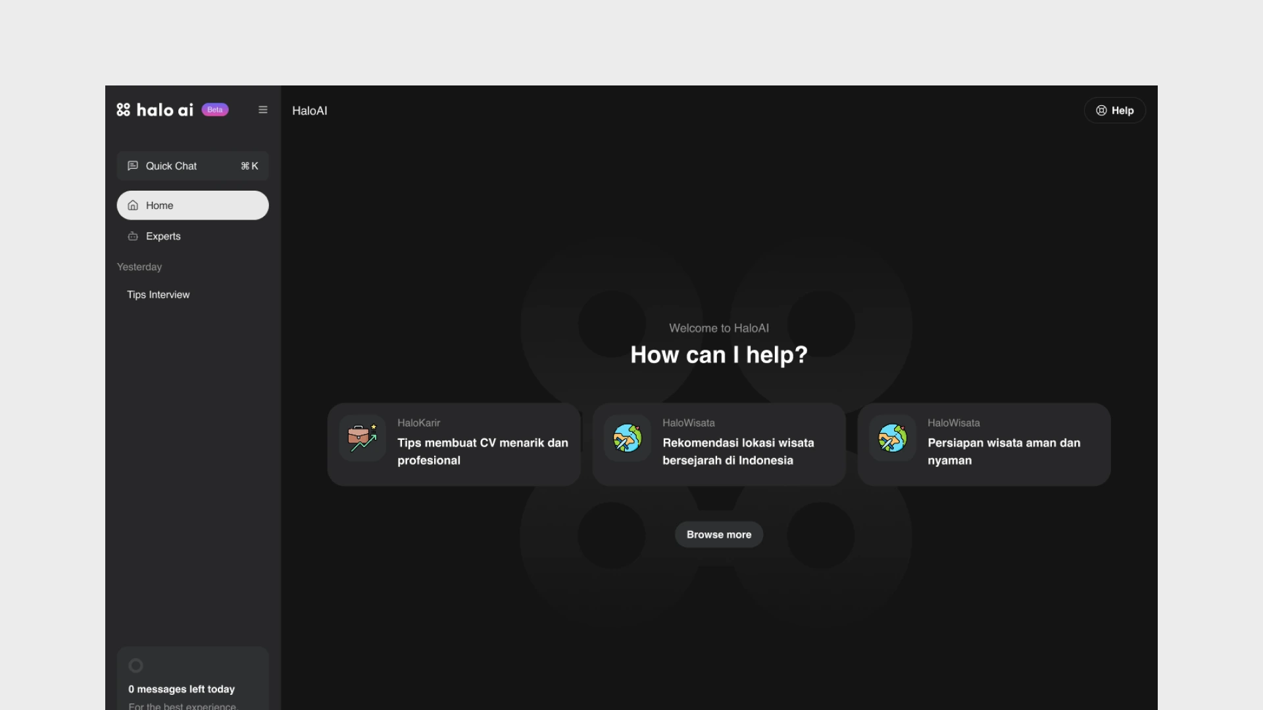Click the Beta badge
Image resolution: width=1263 pixels, height=710 pixels.
(x=215, y=110)
